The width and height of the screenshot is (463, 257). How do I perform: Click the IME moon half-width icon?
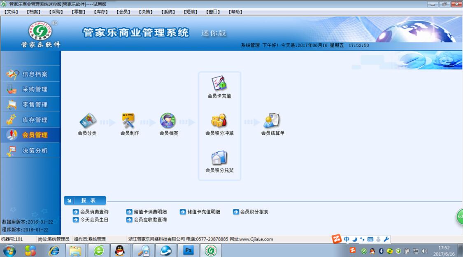point(355,239)
